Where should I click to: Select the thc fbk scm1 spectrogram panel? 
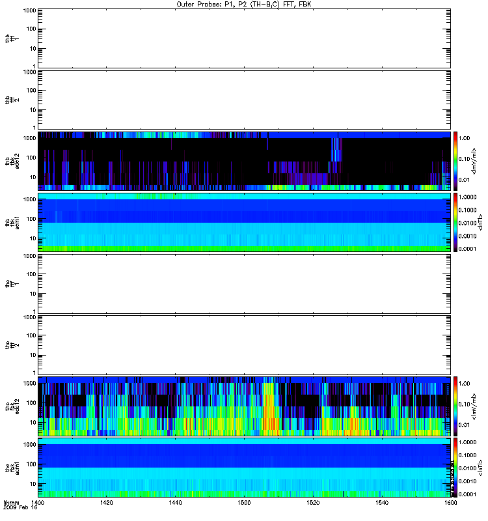(245, 468)
